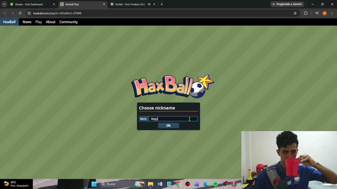This screenshot has width=337, height=189.
Task: Open File Explorer from taskbar
Action: point(150,184)
